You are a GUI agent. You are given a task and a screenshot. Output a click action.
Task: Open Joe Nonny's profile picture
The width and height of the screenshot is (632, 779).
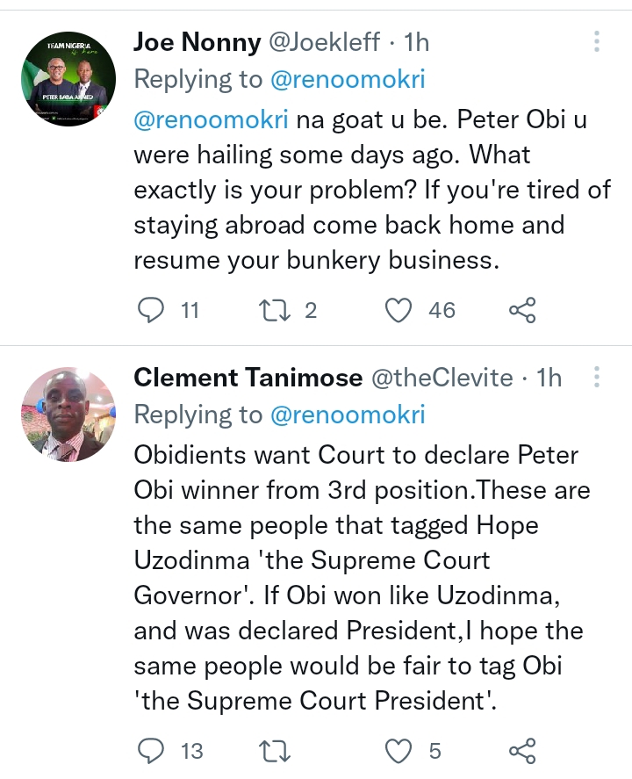tap(68, 78)
